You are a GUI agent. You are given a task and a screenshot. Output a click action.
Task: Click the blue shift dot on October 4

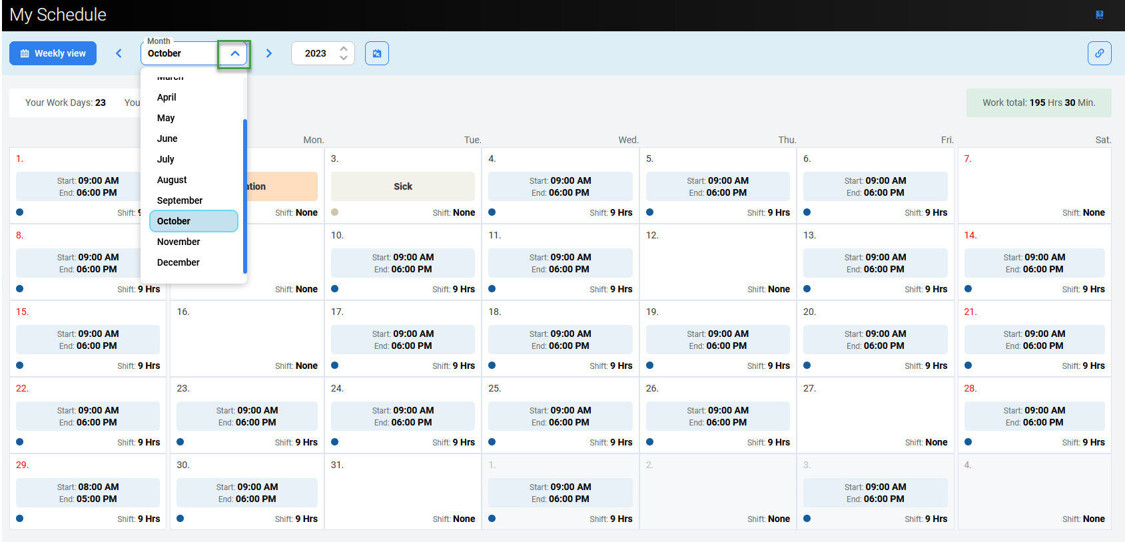point(492,212)
